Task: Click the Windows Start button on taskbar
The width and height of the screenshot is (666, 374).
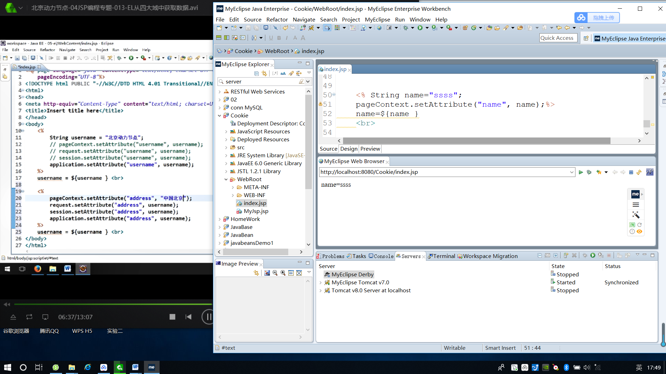Action: point(8,367)
